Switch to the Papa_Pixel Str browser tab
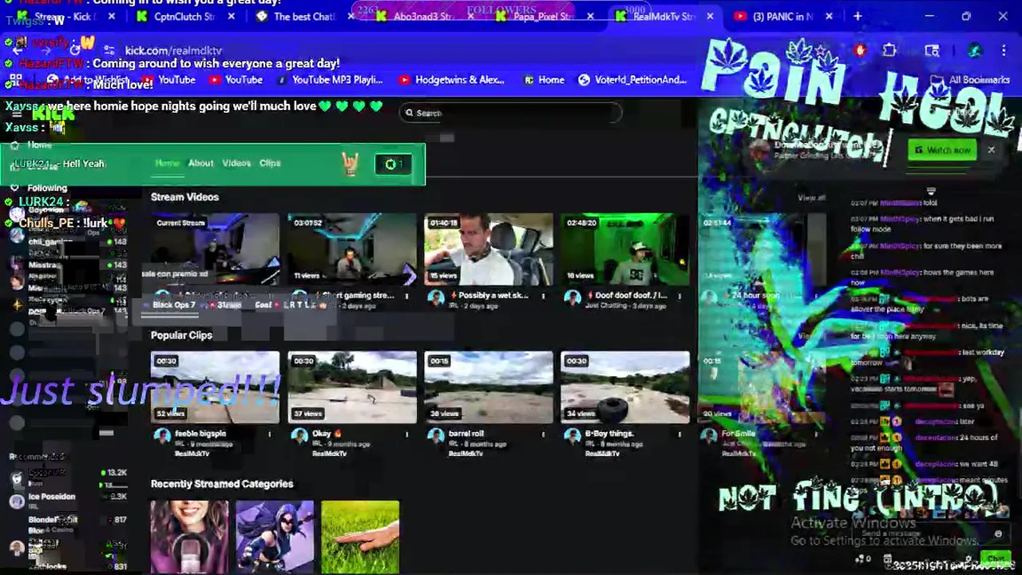Viewport: 1022px width, 575px height. pyautogui.click(x=543, y=16)
